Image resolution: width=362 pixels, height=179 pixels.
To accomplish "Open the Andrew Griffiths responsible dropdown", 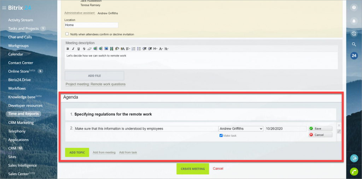I will tap(241, 129).
